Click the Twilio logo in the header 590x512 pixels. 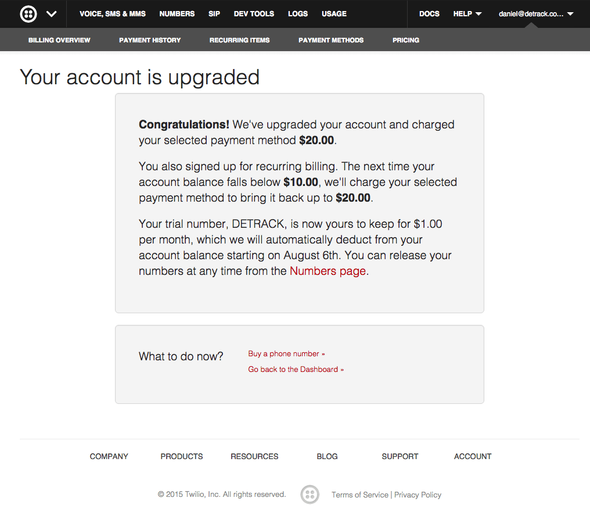[x=28, y=14]
